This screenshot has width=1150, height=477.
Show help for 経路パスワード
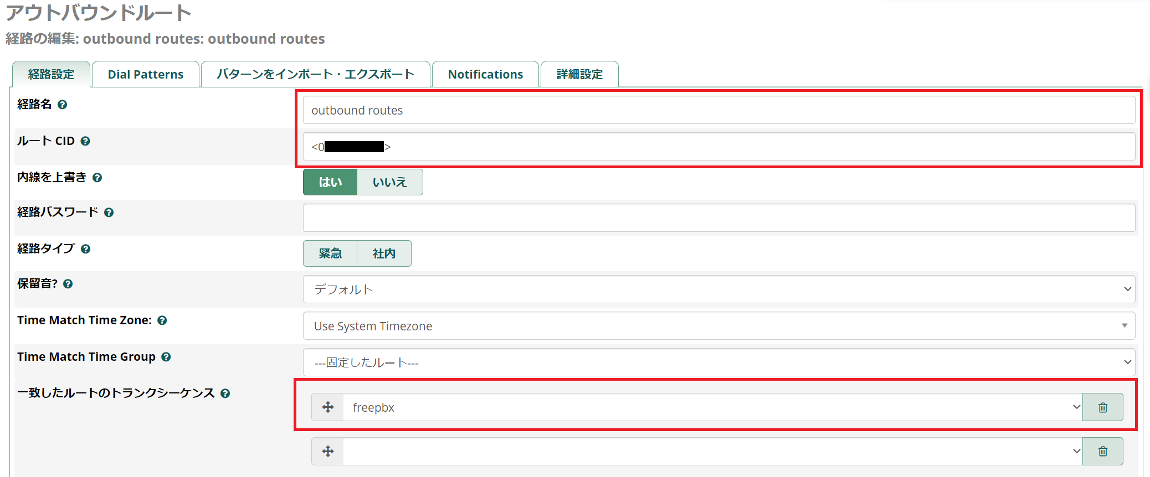click(x=109, y=212)
